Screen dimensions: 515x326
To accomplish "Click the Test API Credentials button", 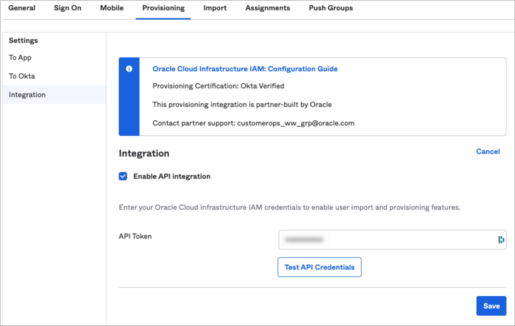I will pyautogui.click(x=319, y=267).
